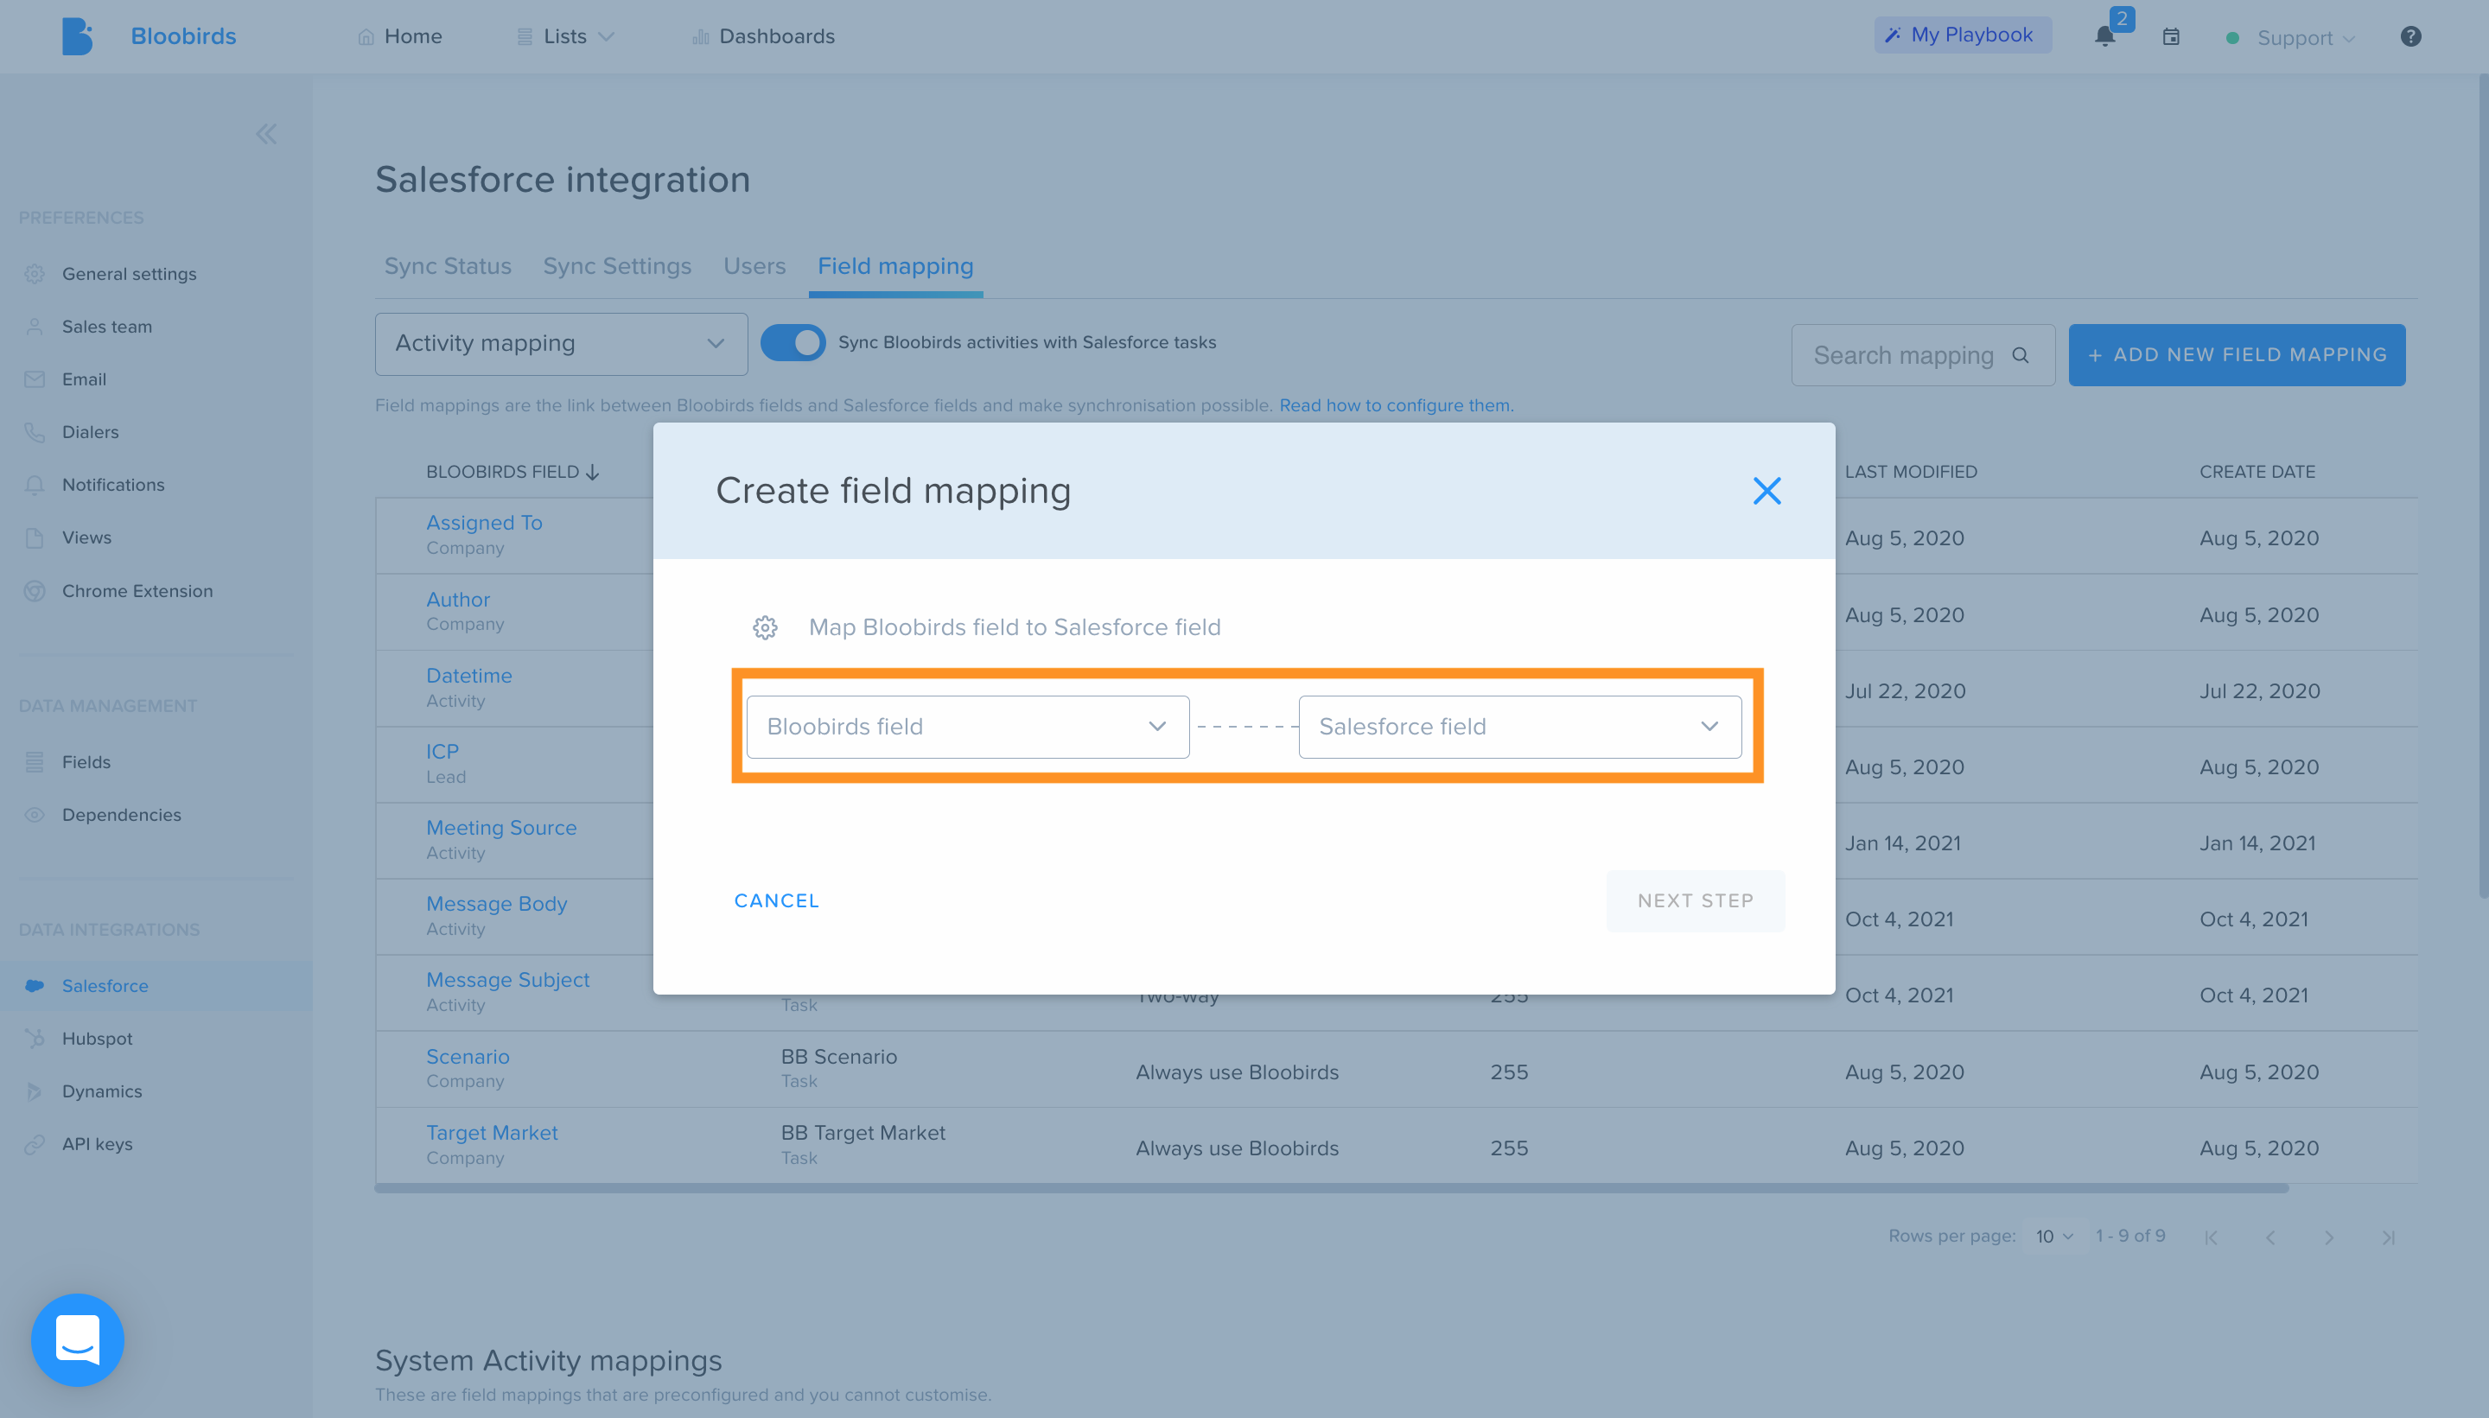This screenshot has width=2489, height=1418.
Task: Click Notifications bell icon in sidebar
Action: 35,484
